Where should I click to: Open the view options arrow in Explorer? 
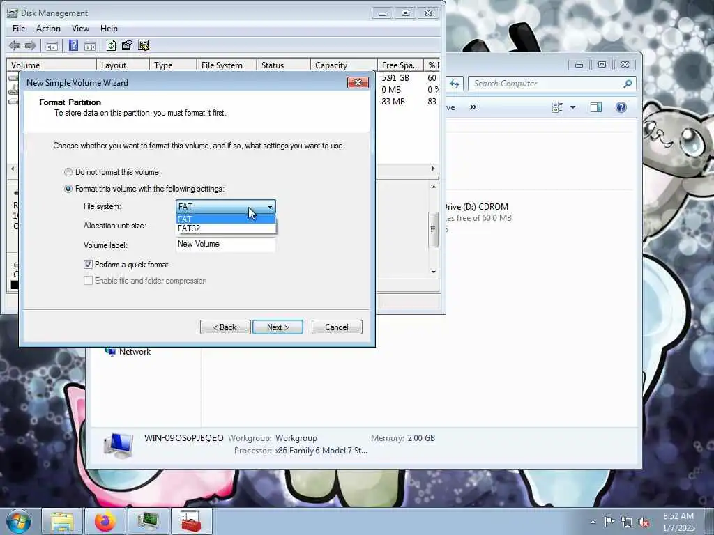[573, 108]
